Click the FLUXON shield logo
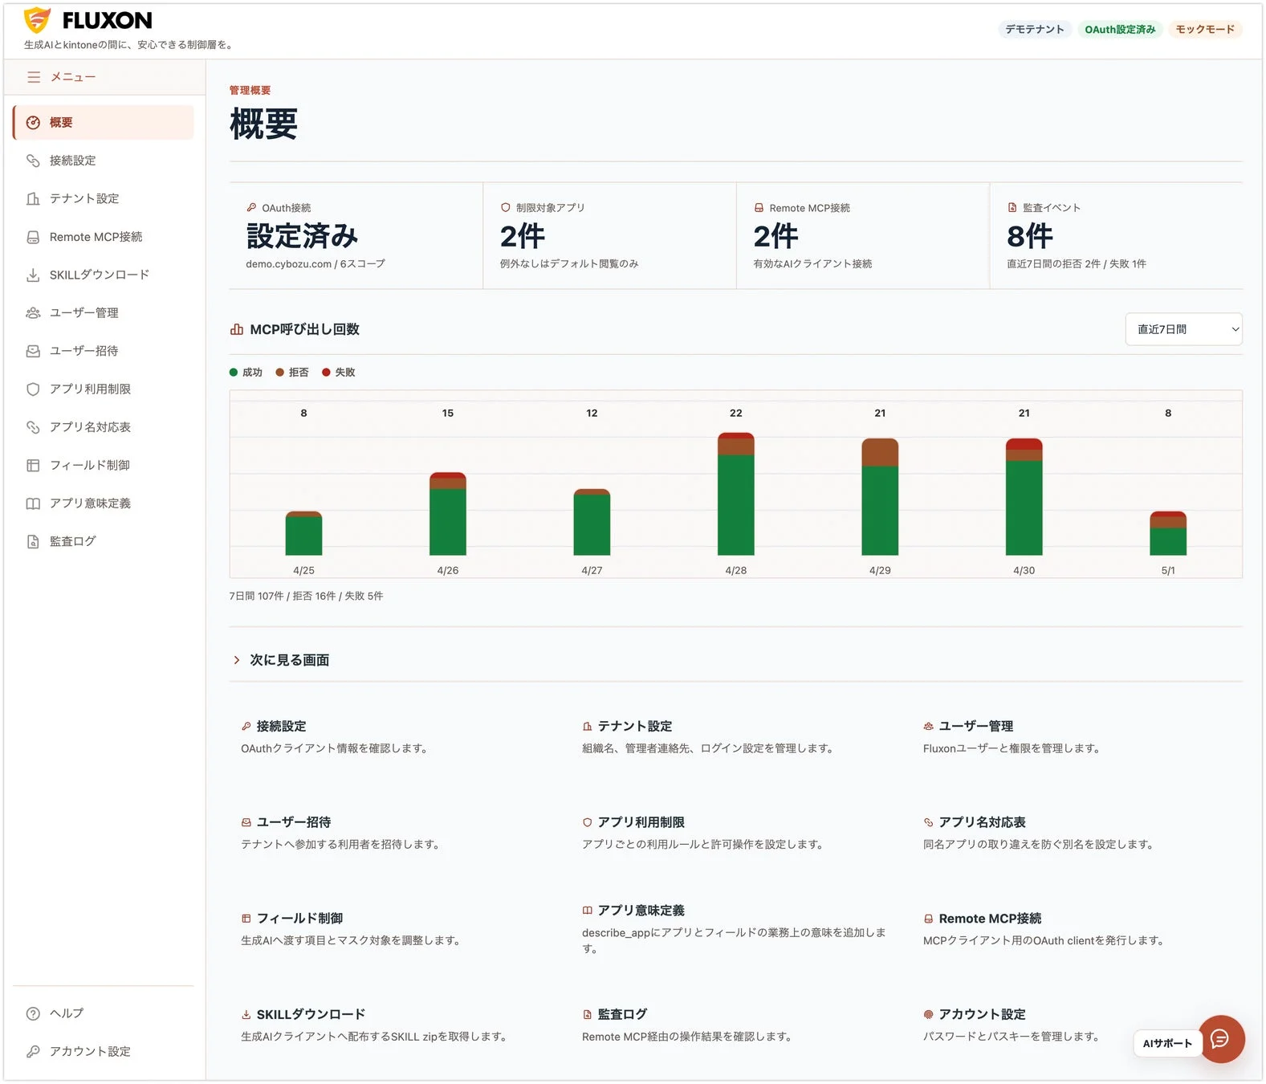The image size is (1266, 1084). (37, 20)
